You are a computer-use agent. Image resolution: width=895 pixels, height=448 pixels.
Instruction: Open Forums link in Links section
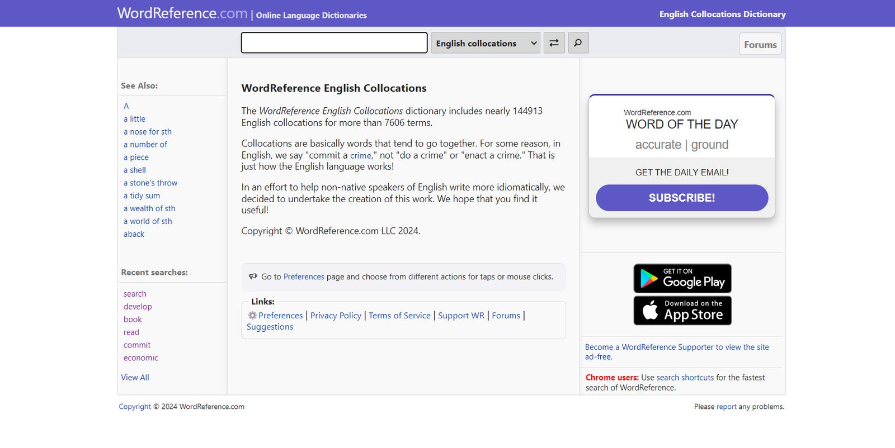506,316
